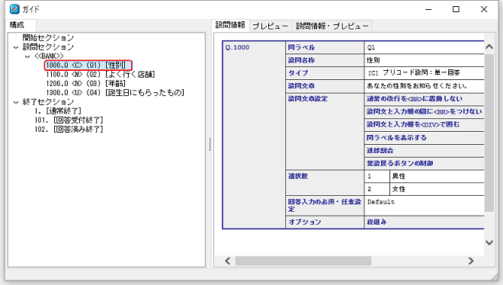Click the 設問文章 row header
Image resolution: width=503 pixels, height=285 pixels.
point(325,86)
